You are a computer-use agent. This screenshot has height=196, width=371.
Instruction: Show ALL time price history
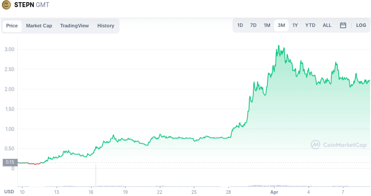[x=327, y=26]
